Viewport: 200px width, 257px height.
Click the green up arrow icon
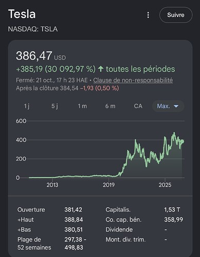pyautogui.click(x=101, y=69)
